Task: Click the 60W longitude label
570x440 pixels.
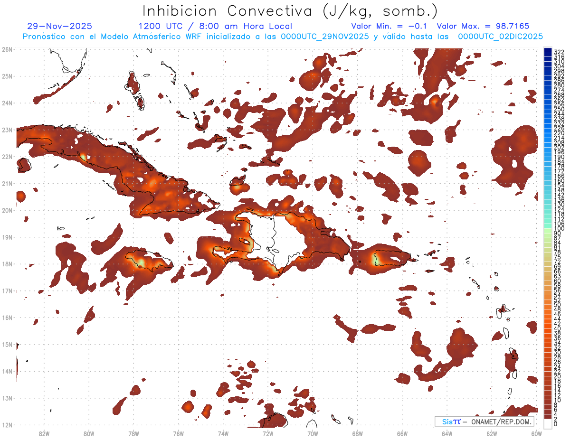Action: click(537, 433)
